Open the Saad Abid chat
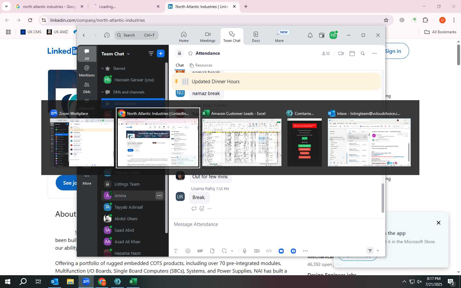Screen dimensions: 461x288 tap(133, 230)
